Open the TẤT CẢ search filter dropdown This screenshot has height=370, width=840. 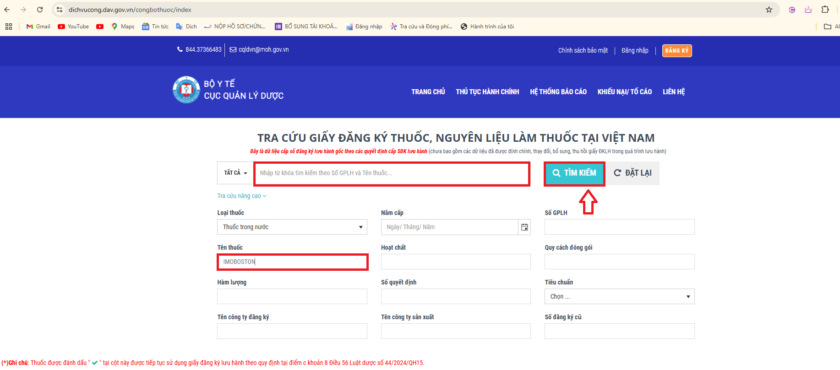[x=235, y=173]
